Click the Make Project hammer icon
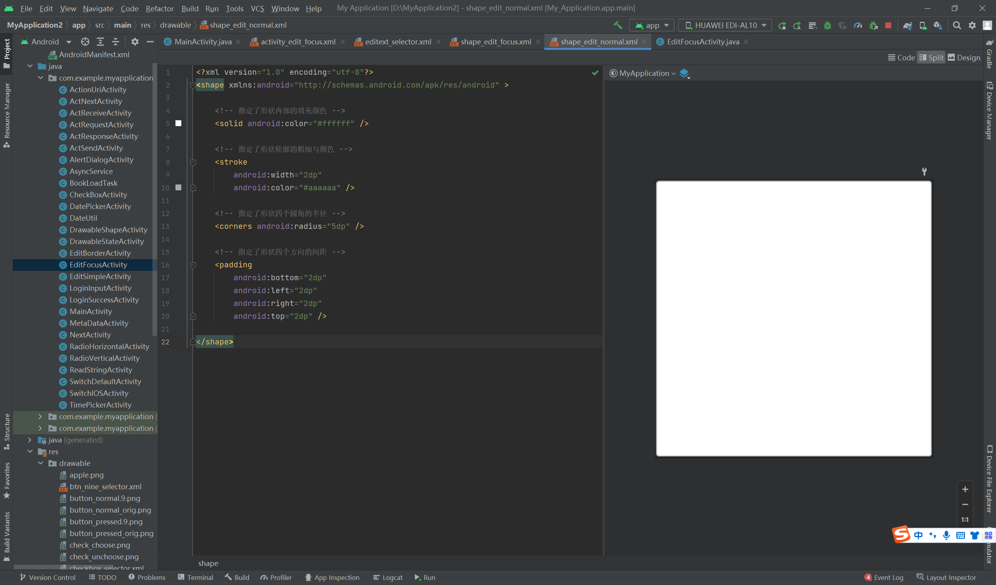This screenshot has width=996, height=585. 618,25
